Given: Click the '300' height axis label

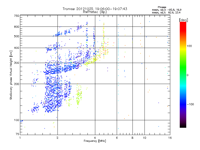Looking at the screenshot, I should pos(16,63).
